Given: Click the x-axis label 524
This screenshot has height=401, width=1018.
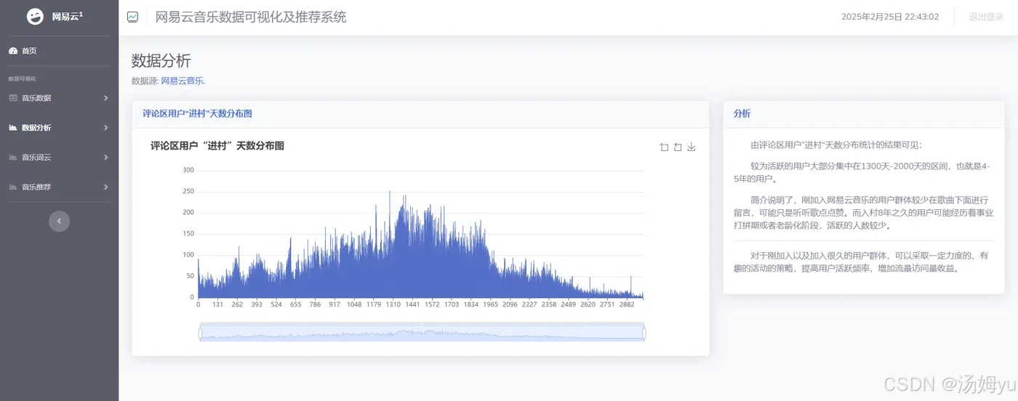Looking at the screenshot, I should pos(276,305).
